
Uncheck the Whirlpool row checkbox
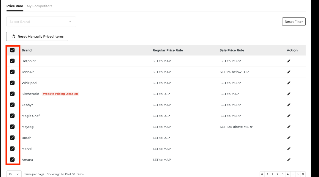12,83
